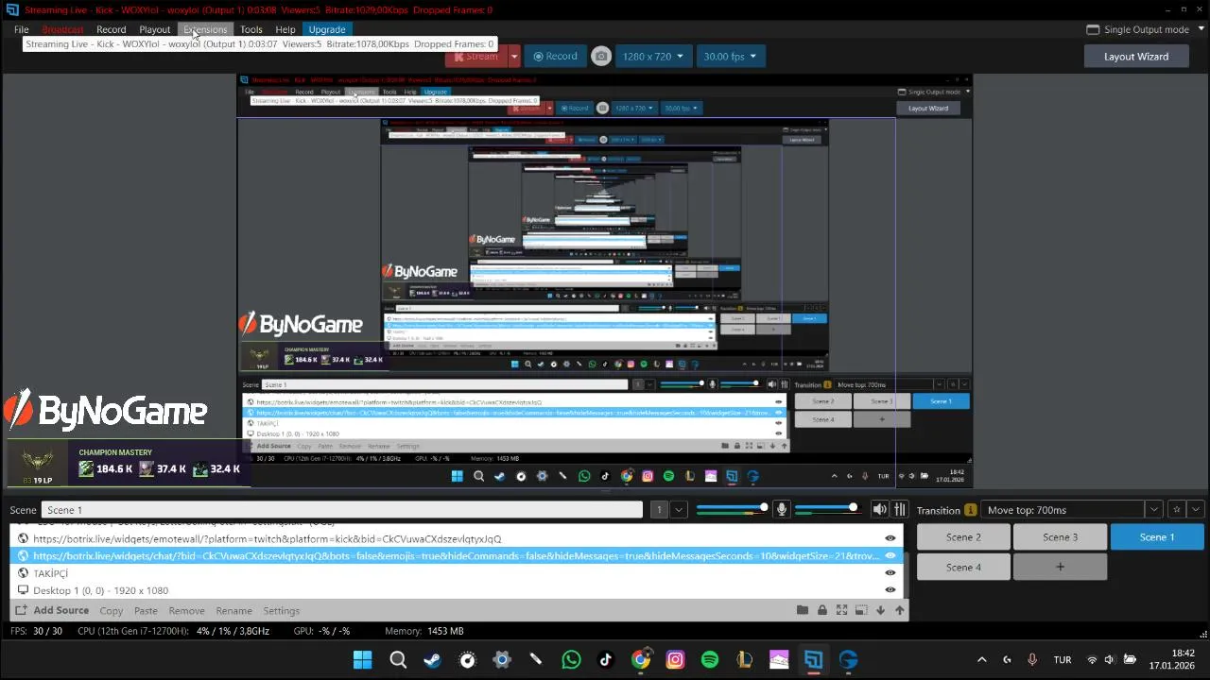Move source down with the arrow
The image size is (1210, 680).
(x=880, y=610)
